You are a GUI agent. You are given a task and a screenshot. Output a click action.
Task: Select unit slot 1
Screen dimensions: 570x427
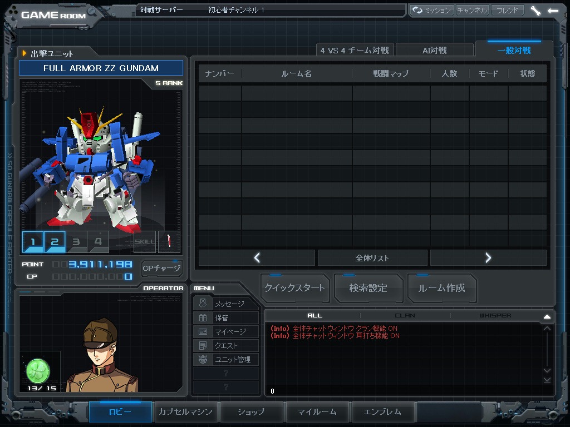coord(33,242)
